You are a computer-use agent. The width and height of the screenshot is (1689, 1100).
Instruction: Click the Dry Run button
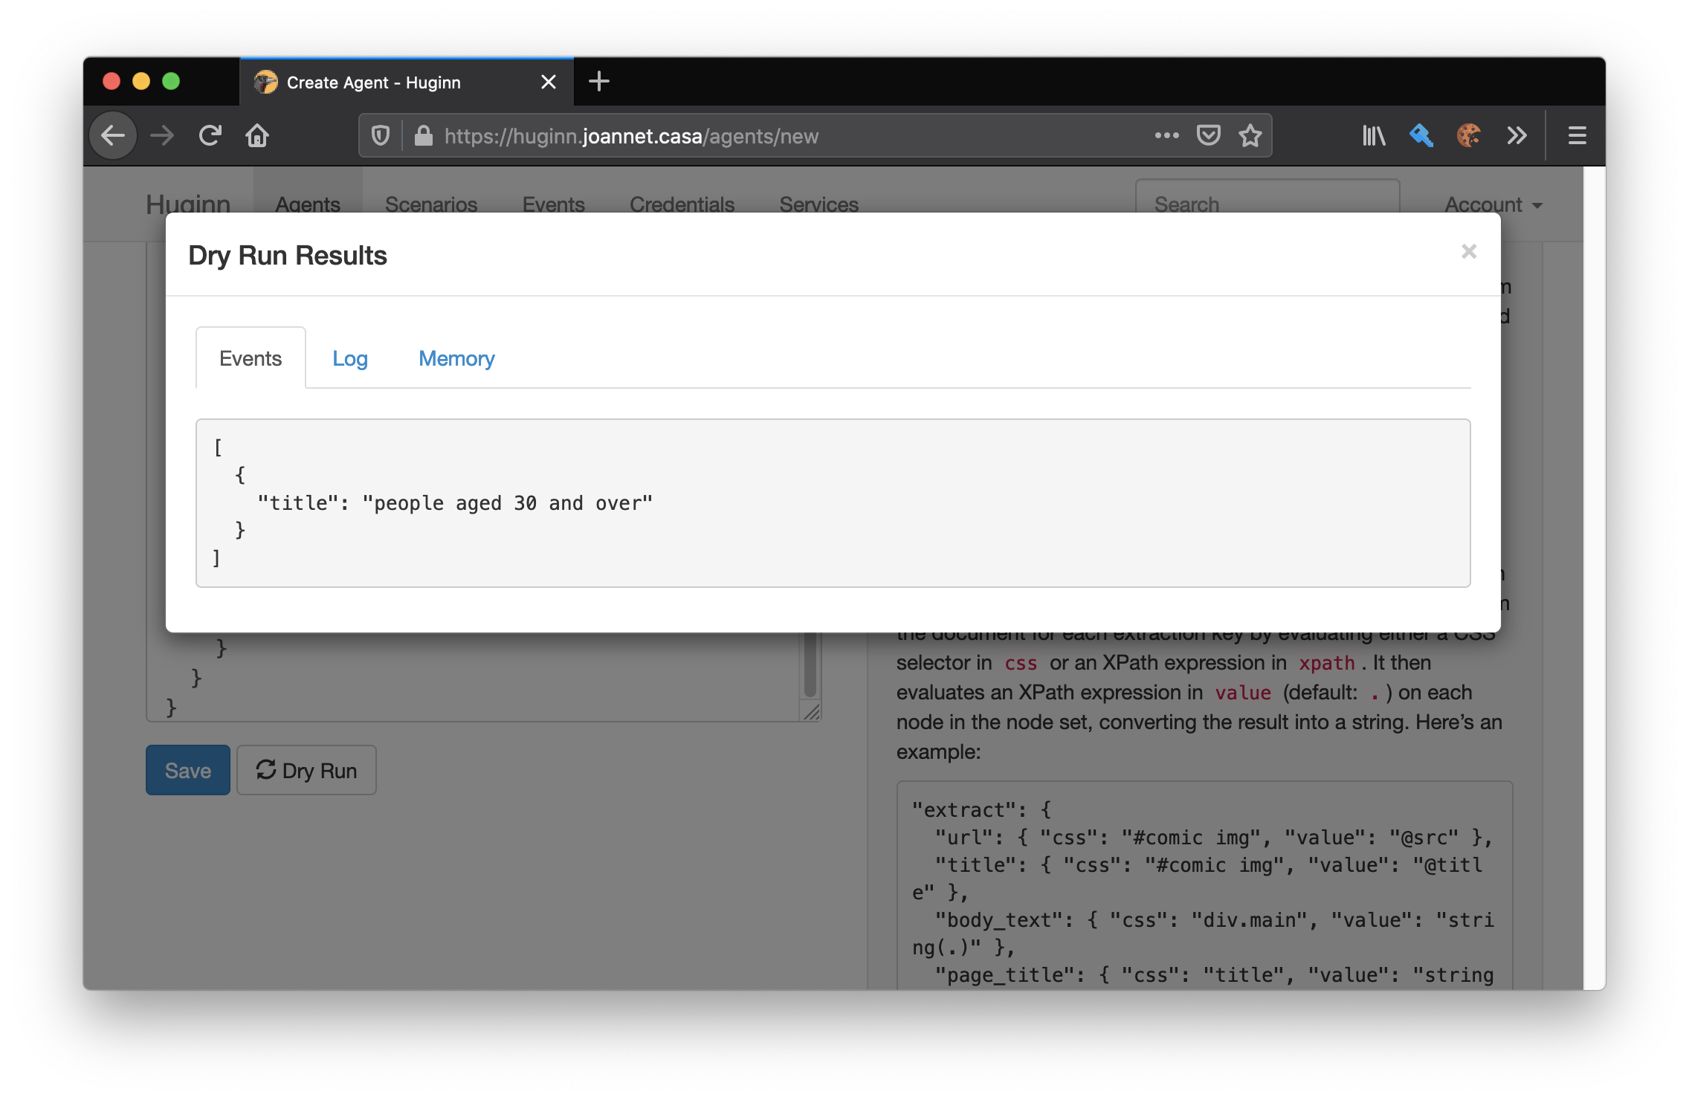[x=306, y=771]
